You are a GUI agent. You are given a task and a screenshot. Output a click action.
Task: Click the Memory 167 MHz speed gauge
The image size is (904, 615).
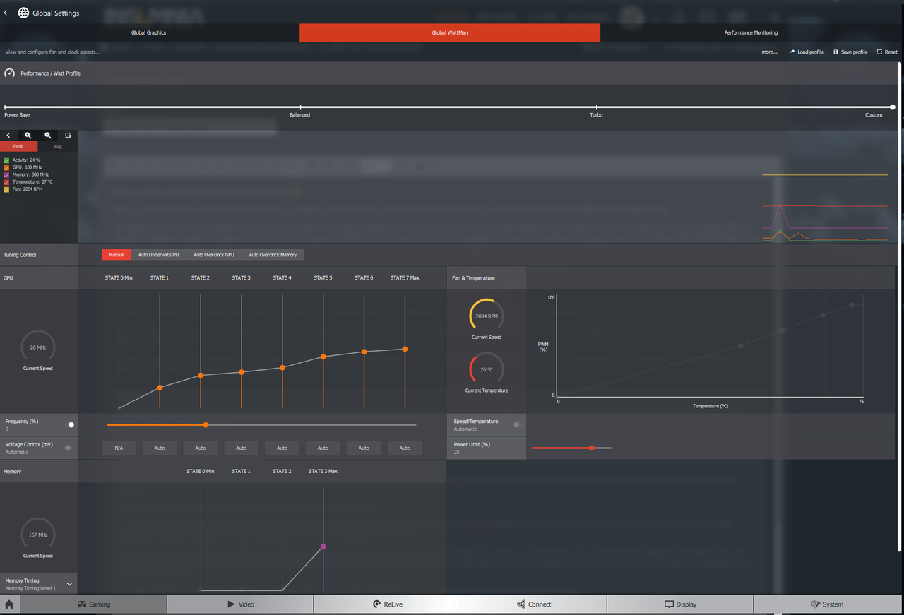click(x=38, y=535)
